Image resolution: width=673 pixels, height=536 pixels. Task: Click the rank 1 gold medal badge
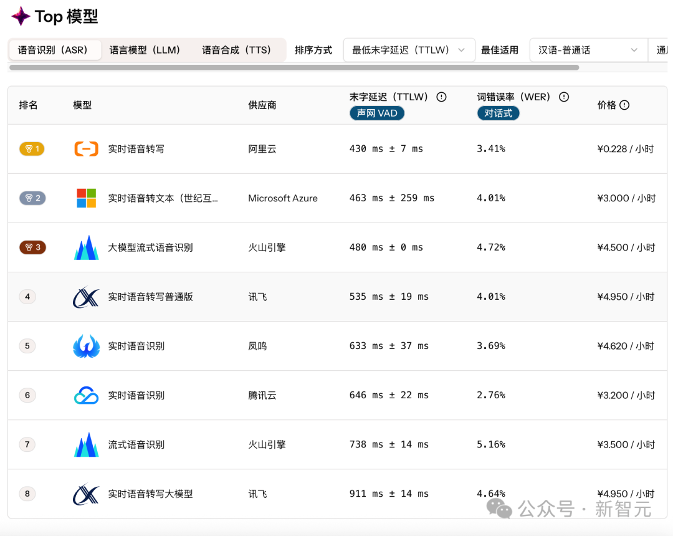pos(32,148)
